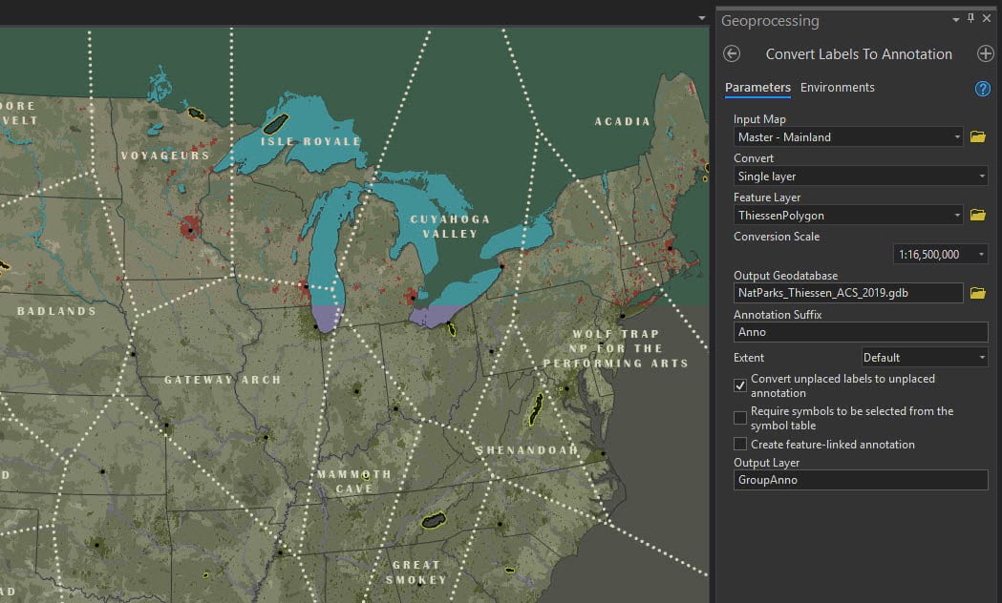The height and width of the screenshot is (603, 1002).
Task: Click the GATEWAY ARCH map label
Action: [223, 380]
